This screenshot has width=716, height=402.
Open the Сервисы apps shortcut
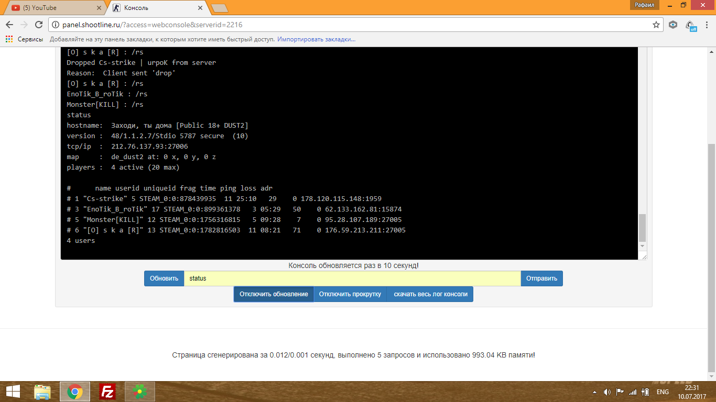pos(24,39)
